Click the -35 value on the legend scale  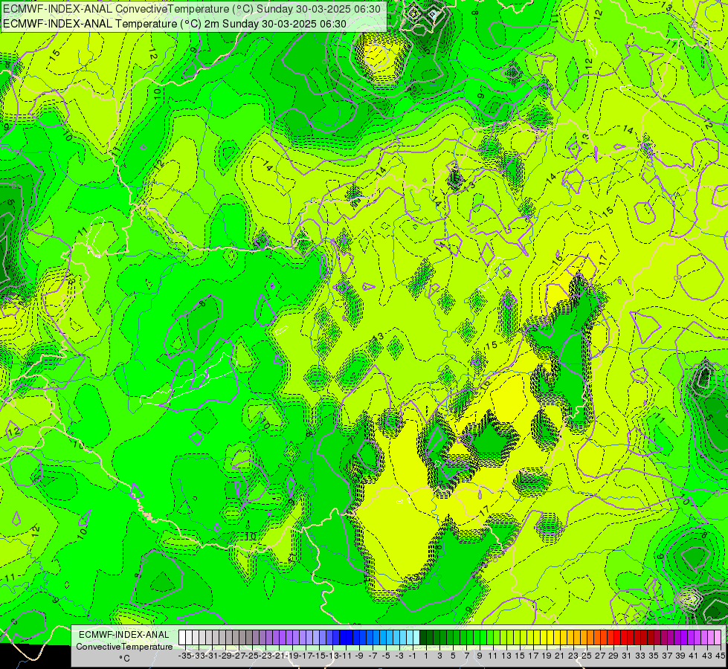[184, 656]
